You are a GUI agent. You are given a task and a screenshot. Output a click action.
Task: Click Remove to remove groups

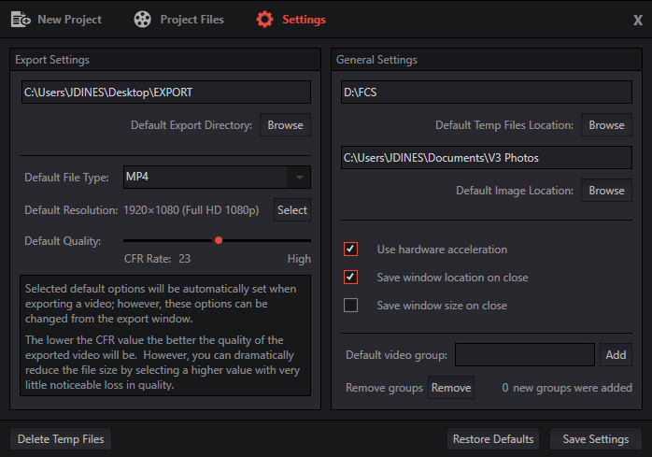(451, 388)
